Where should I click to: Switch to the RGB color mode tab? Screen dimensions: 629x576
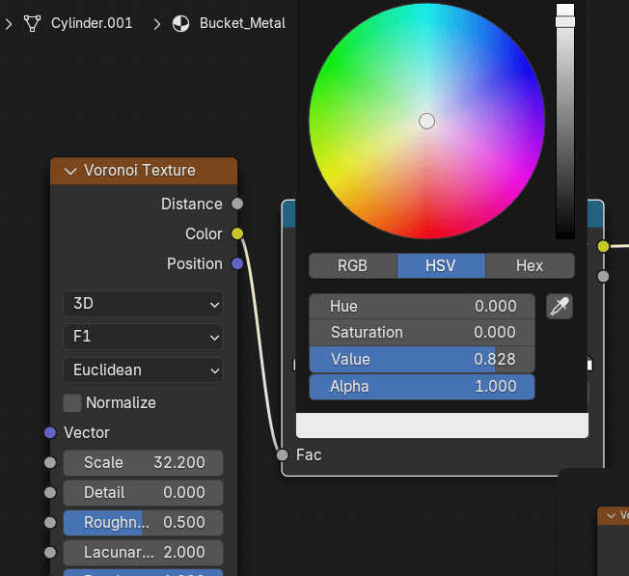(x=352, y=265)
